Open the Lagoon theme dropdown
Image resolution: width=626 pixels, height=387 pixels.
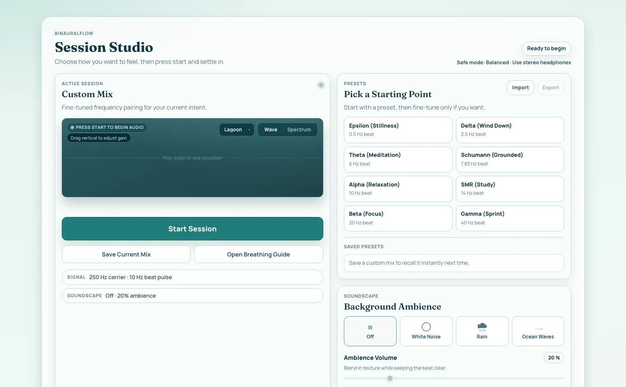(237, 130)
